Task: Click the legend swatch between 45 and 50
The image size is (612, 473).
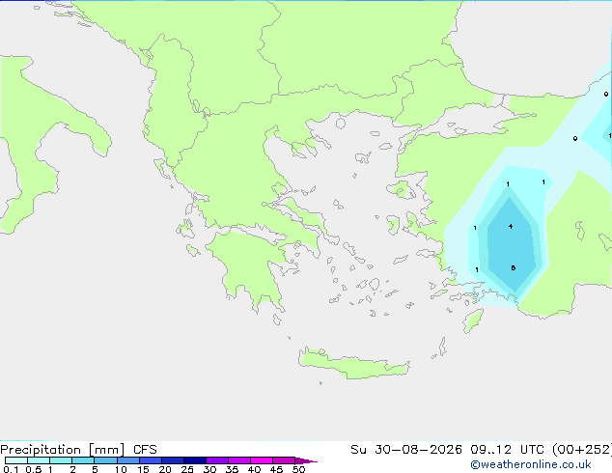Action: click(284, 460)
